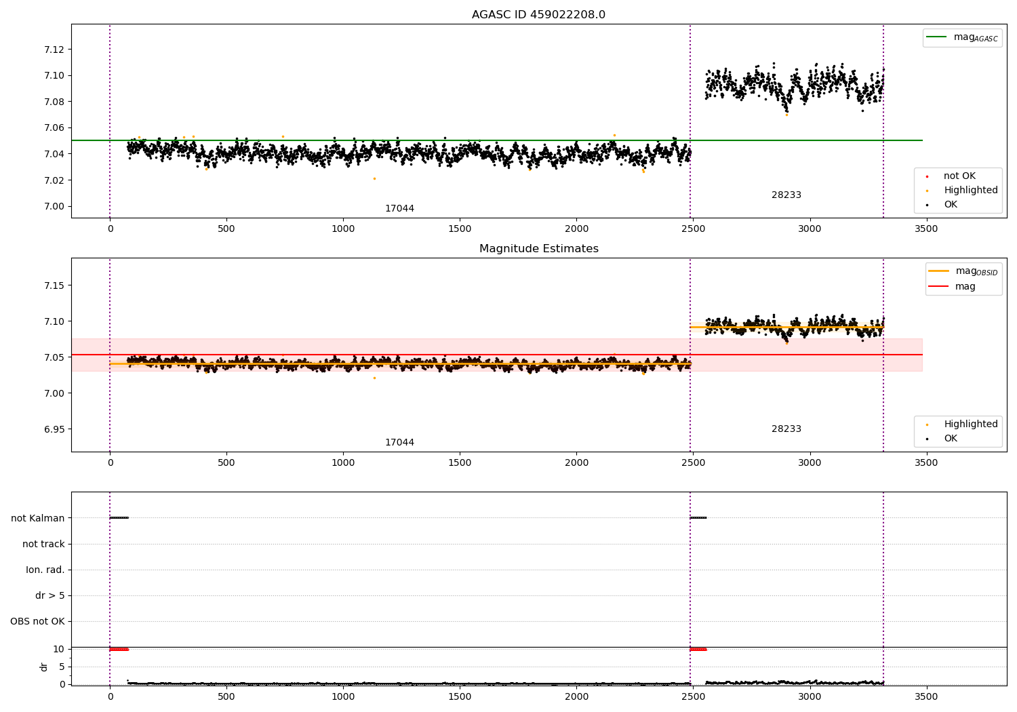Click x-axis tick 2500 under the bottom plot
The image size is (1017, 712).
693,697
